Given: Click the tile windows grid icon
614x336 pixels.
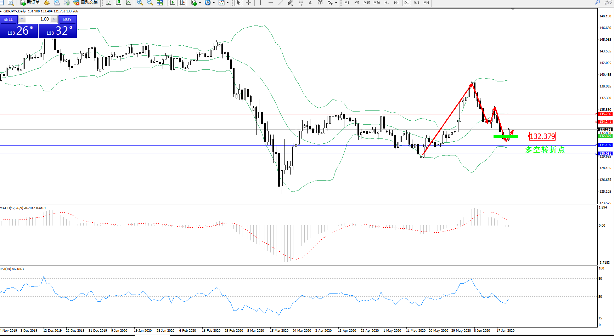Looking at the screenshot, I should tap(160, 2).
